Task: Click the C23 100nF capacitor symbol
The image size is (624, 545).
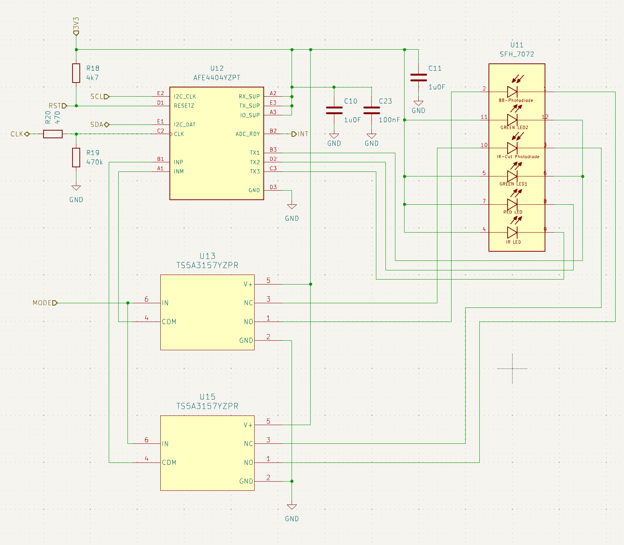Action: pyautogui.click(x=371, y=111)
